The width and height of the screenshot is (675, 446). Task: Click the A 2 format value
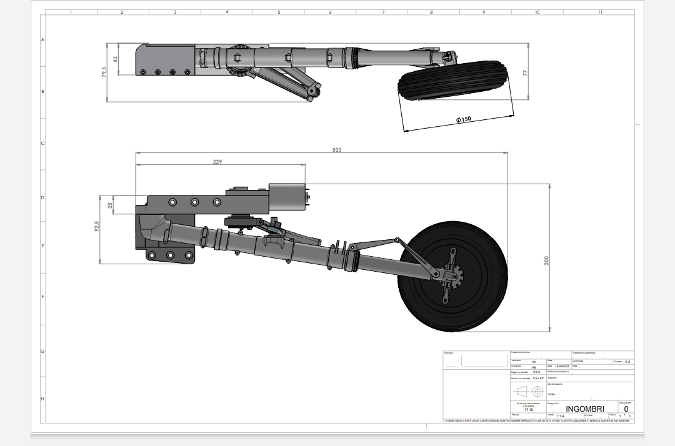pyautogui.click(x=627, y=362)
